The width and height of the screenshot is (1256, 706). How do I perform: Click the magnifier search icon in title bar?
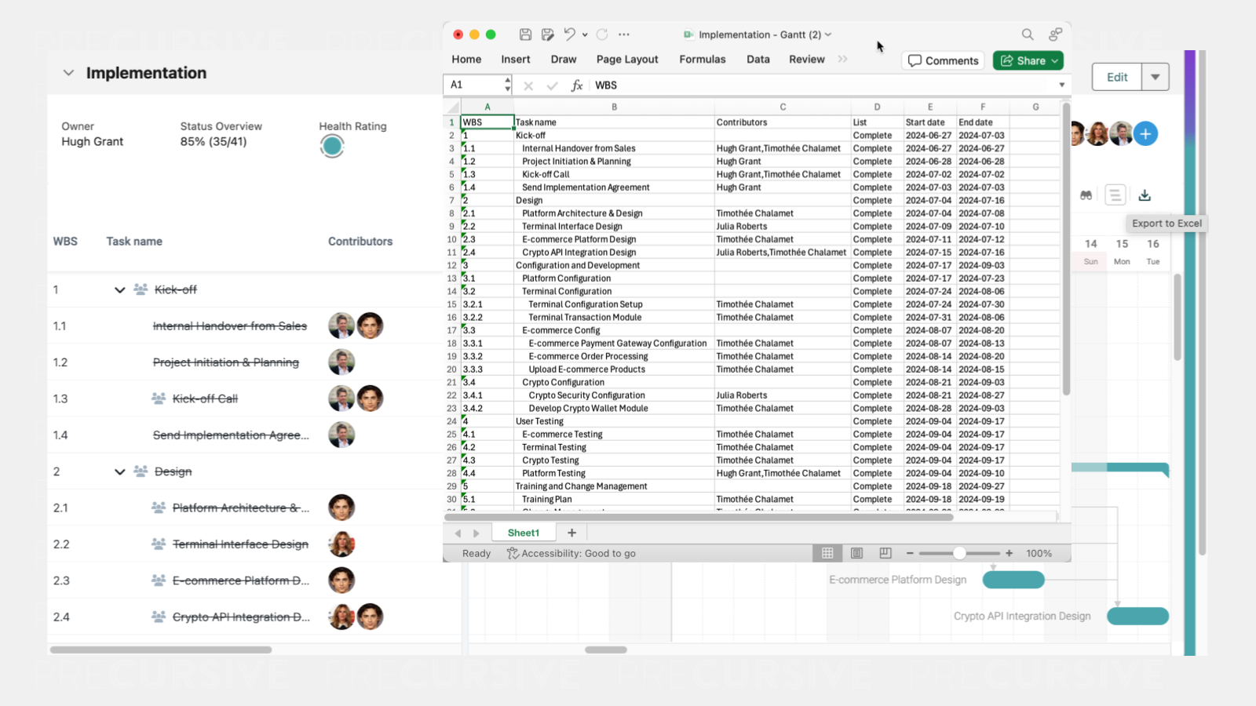pos(1027,35)
